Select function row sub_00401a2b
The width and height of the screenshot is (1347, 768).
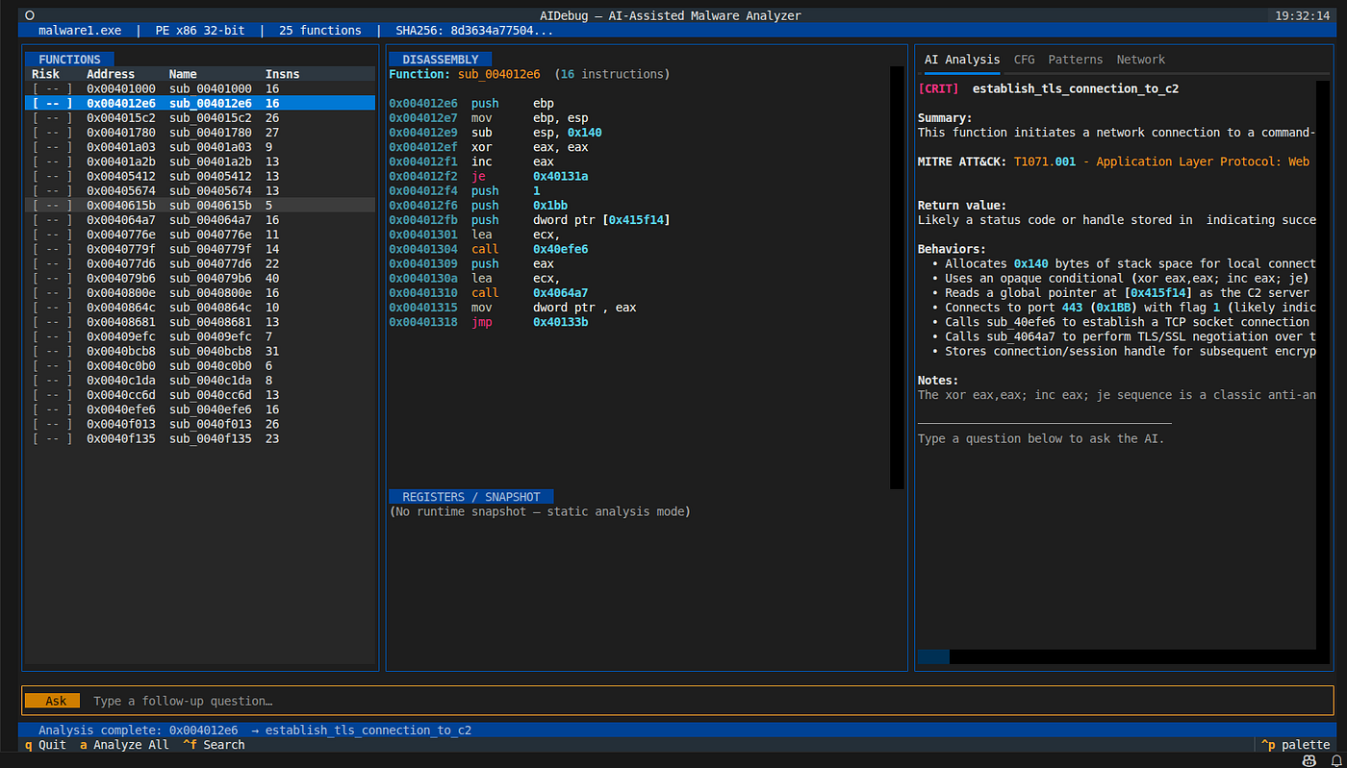coord(200,161)
